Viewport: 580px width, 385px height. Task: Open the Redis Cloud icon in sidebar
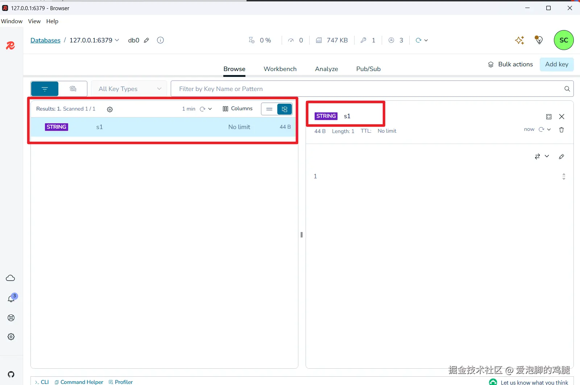pos(11,278)
